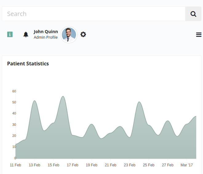
Task: Click the Mar '17 axis label
Action: pos(186,165)
